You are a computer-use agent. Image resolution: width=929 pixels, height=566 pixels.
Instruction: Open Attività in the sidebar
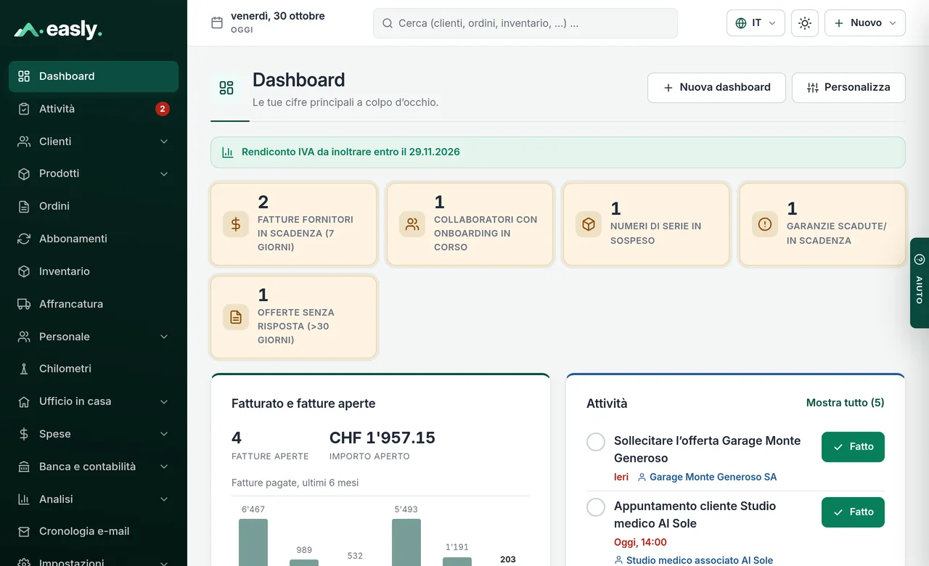coord(94,109)
